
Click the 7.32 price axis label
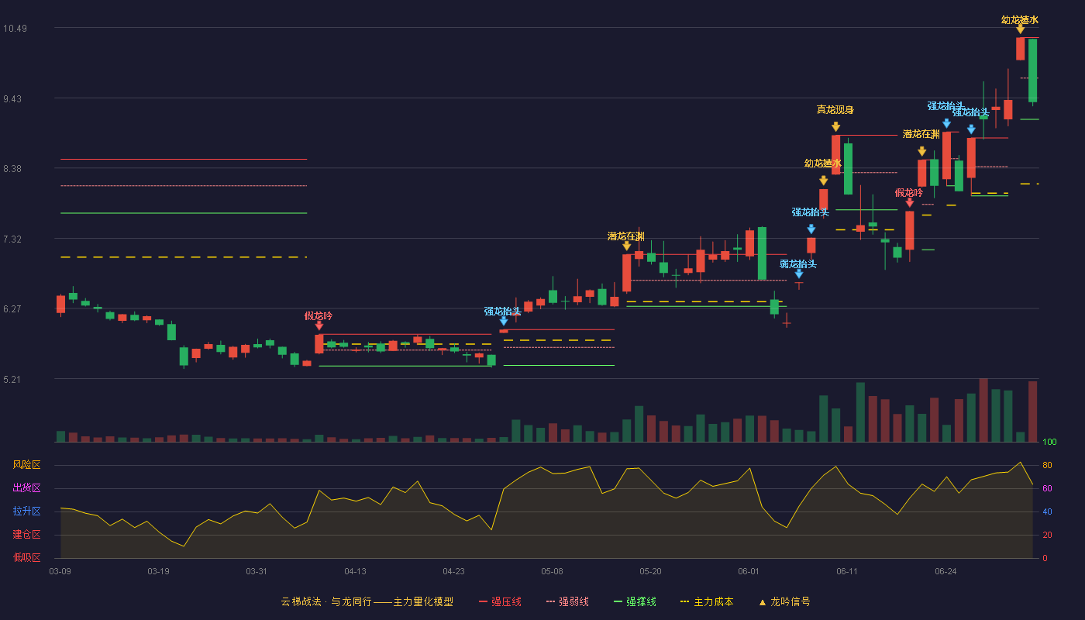tap(12, 239)
